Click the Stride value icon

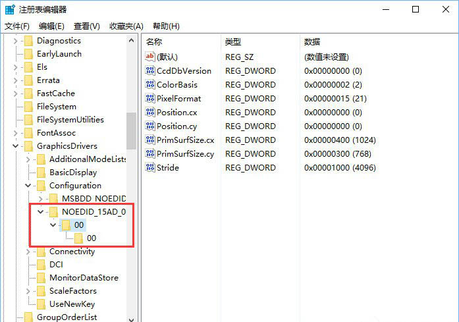(149, 168)
